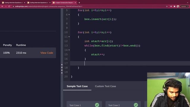190x107 pixels.
Task: Open Test Case 2 result card
Action: coord(123,104)
